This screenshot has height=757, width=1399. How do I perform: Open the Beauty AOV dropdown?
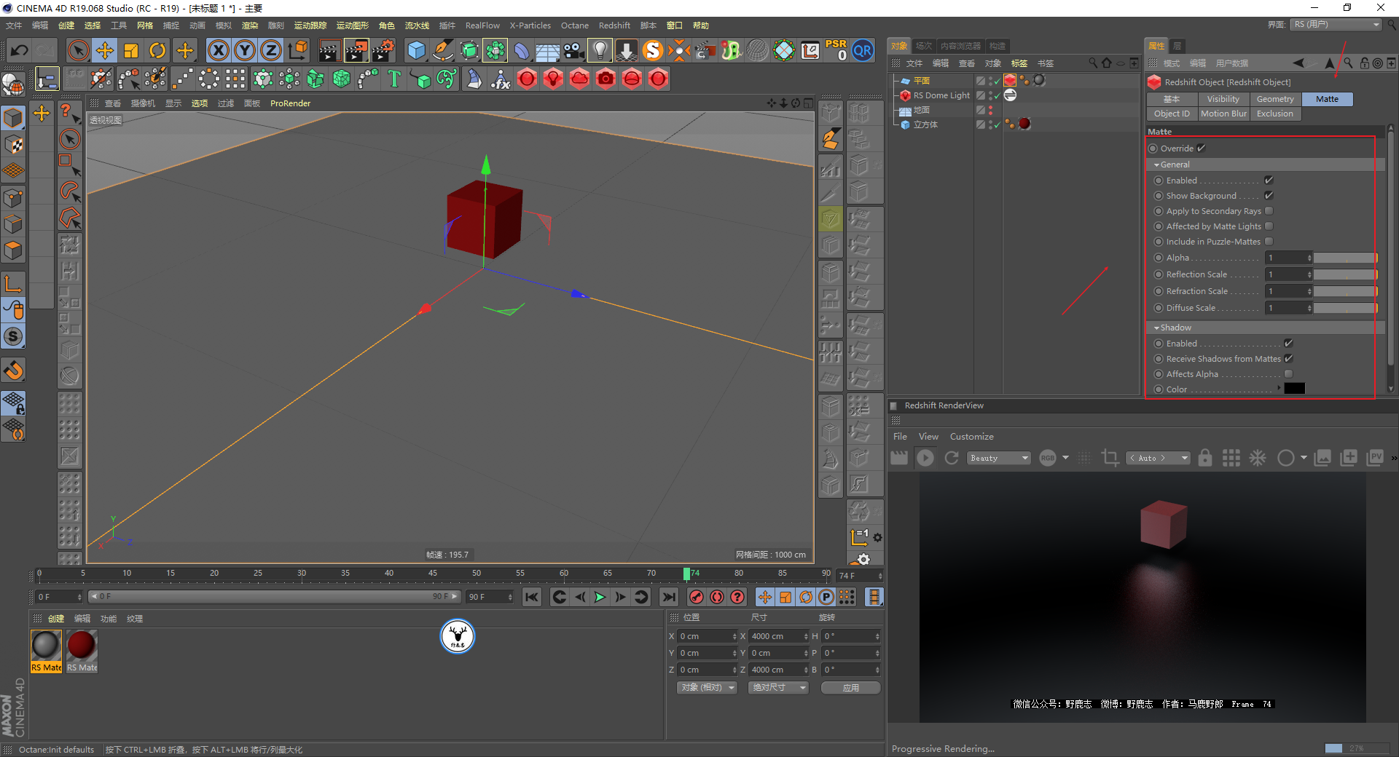coord(999,458)
